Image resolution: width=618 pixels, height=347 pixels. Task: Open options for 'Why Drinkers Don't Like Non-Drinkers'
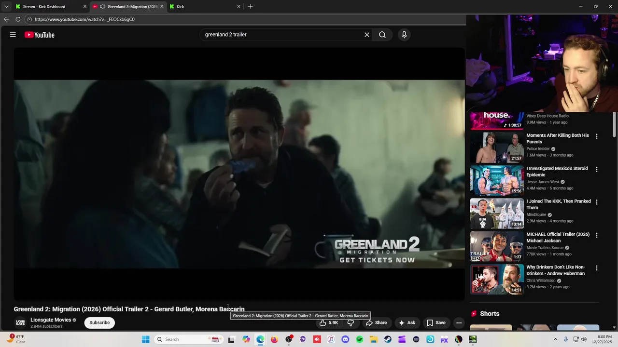coord(597,268)
